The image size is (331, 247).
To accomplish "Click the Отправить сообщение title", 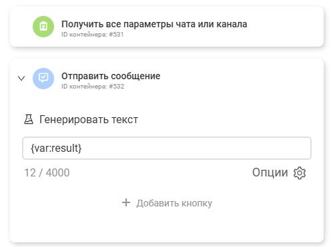I will pyautogui.click(x=111, y=76).
